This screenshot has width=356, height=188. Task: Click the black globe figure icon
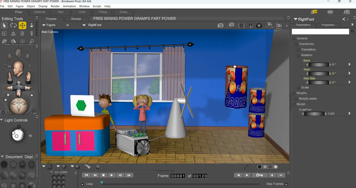click(x=259, y=26)
